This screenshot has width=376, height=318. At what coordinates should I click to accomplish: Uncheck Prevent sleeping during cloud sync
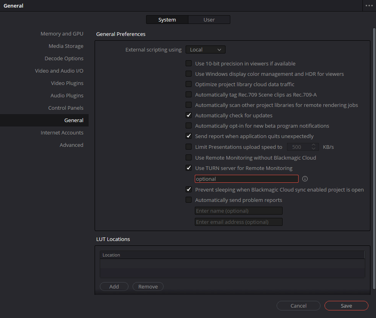(x=189, y=189)
